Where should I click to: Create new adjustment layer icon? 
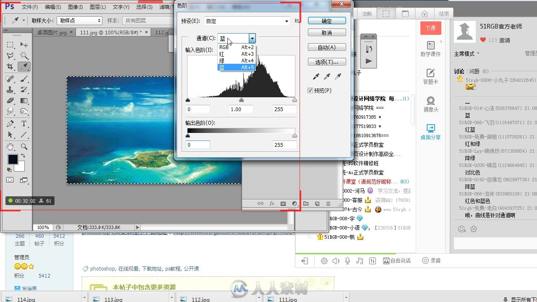click(x=294, y=203)
